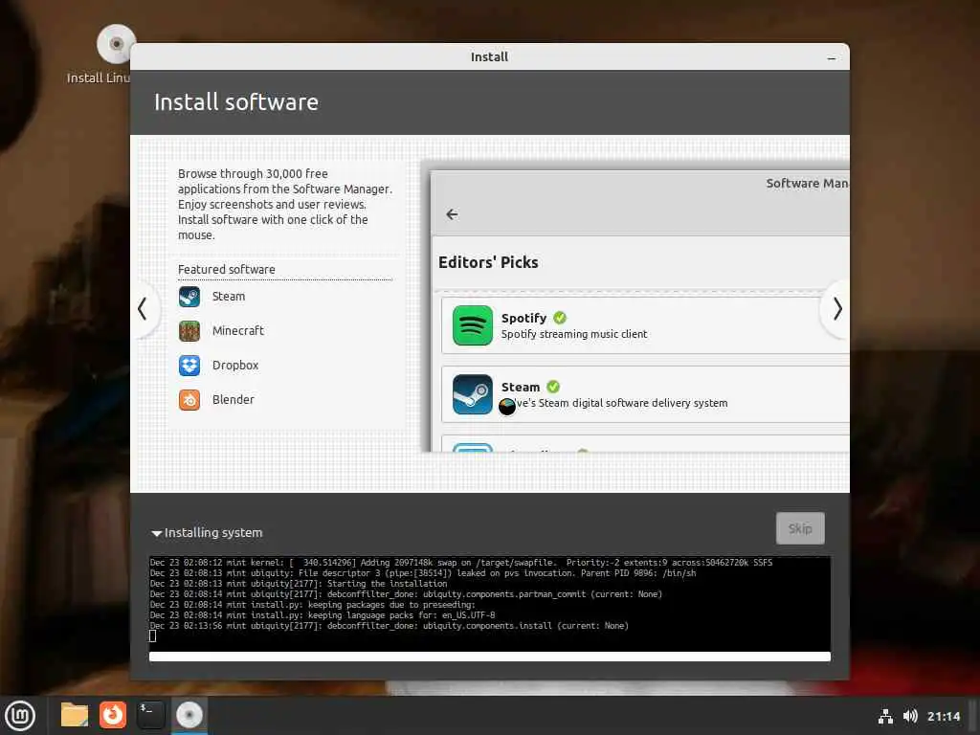Image resolution: width=980 pixels, height=735 pixels.
Task: Go to previous slide with left chevron
Action: coord(143,309)
